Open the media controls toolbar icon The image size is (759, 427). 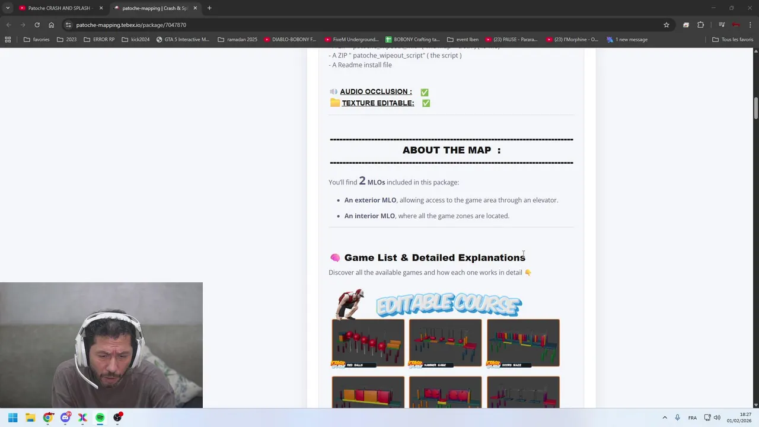[x=722, y=25]
